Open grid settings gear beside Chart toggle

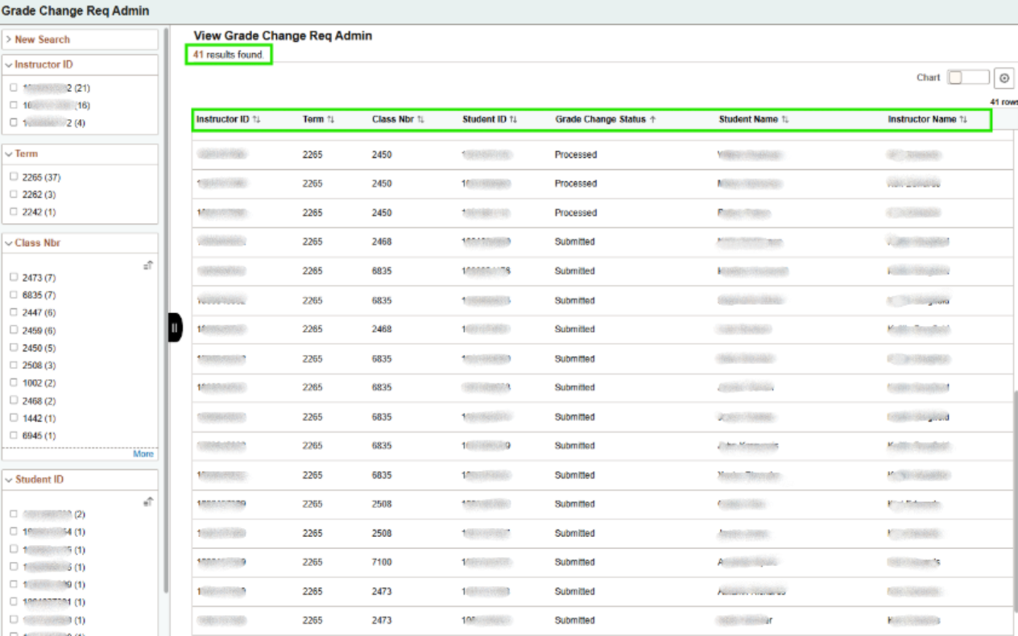pos(1004,78)
